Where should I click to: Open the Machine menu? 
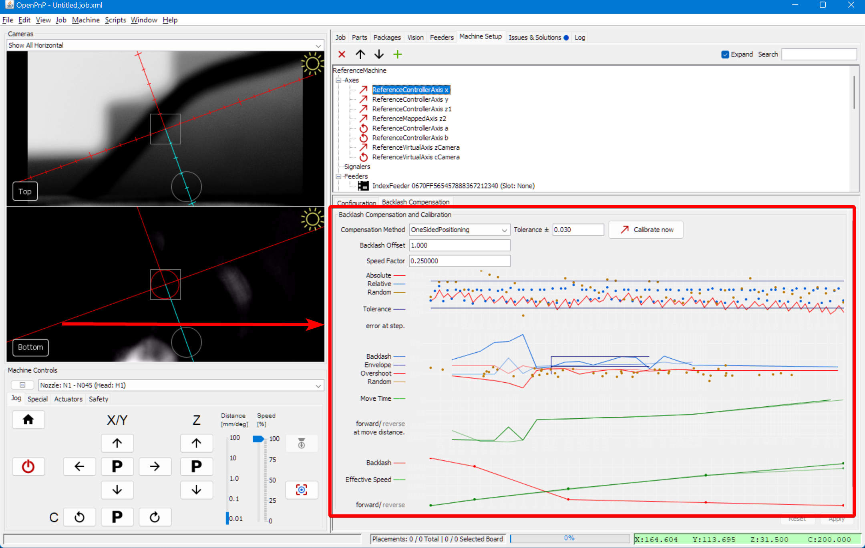click(x=86, y=20)
